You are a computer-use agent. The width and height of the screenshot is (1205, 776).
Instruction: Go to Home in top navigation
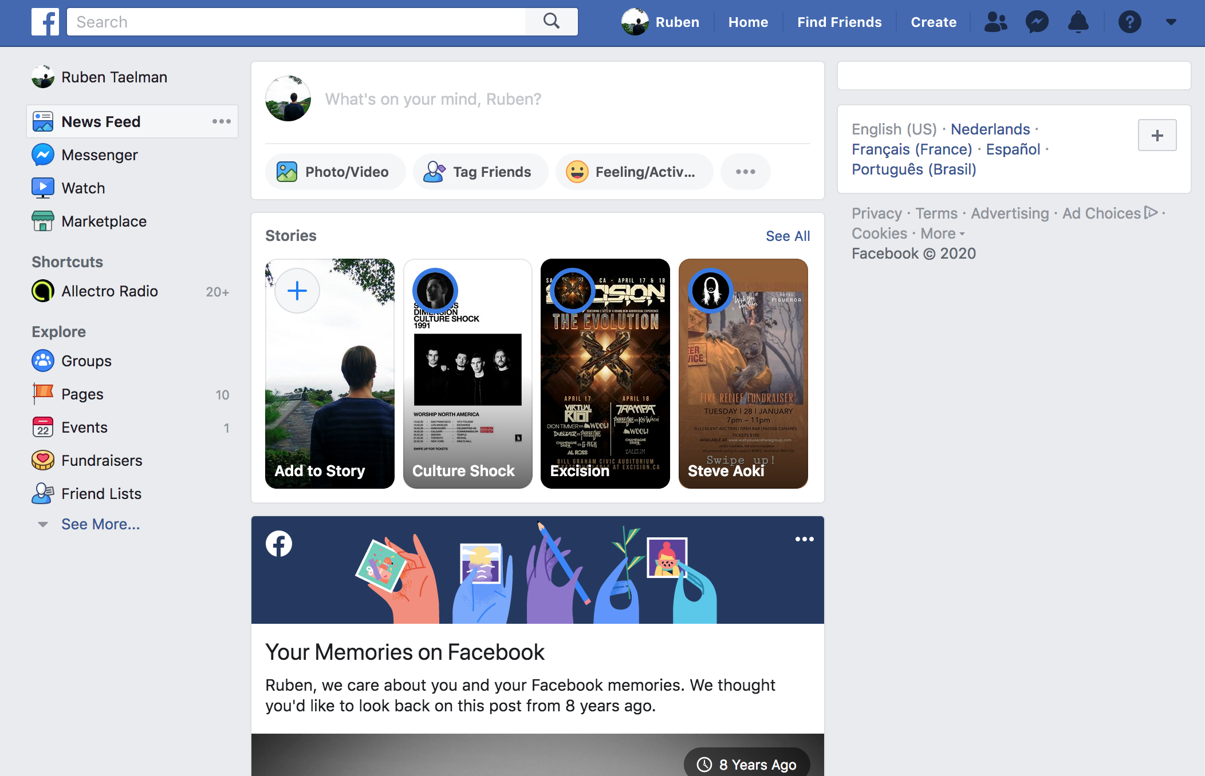click(x=748, y=22)
